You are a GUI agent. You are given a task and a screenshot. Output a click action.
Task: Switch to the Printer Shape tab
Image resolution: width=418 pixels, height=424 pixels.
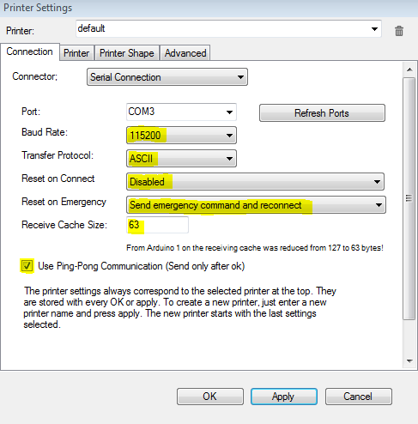[127, 53]
